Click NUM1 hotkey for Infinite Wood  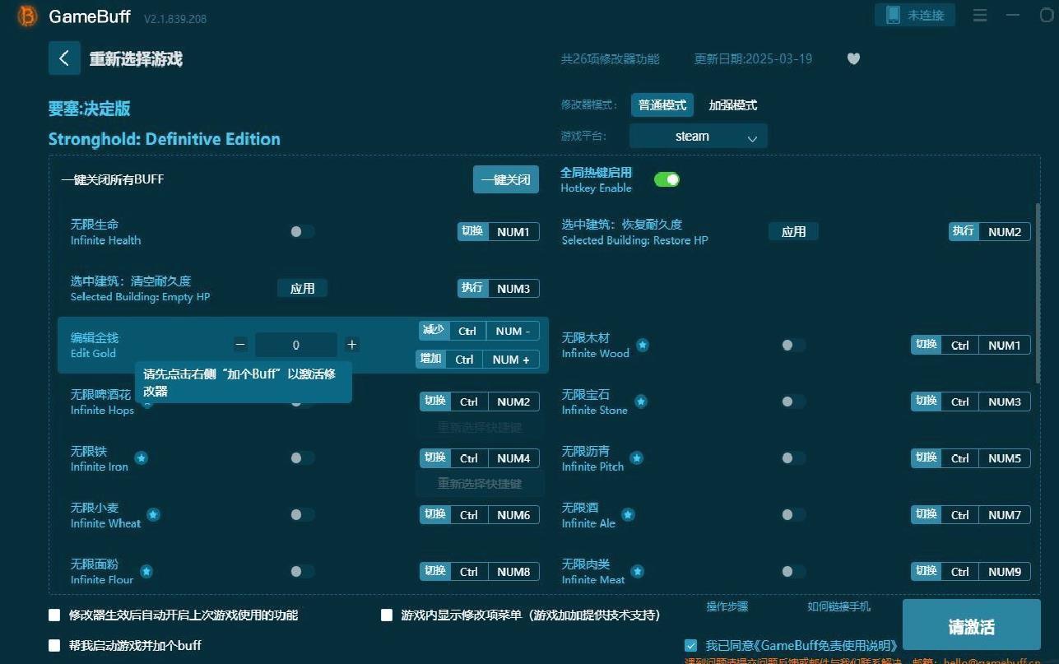pyautogui.click(x=1005, y=346)
